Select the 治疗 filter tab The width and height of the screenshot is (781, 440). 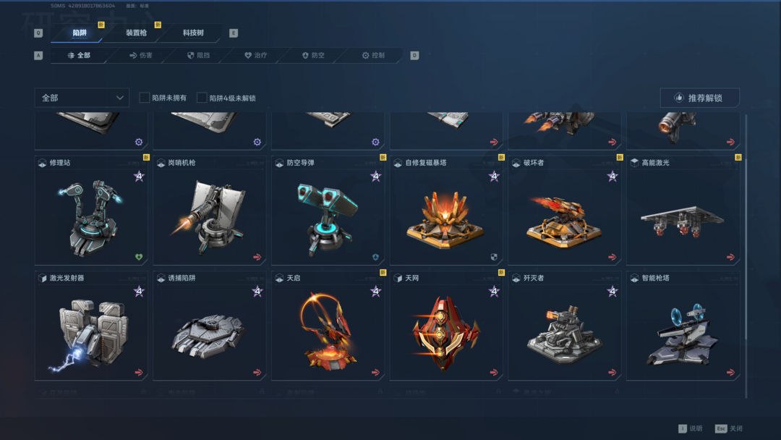(x=256, y=55)
